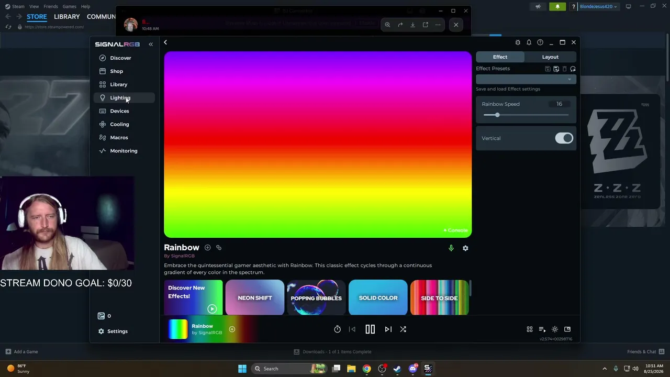Expand the BlondeJesus420 account dropdown
The height and width of the screenshot is (377, 670).
(x=598, y=6)
